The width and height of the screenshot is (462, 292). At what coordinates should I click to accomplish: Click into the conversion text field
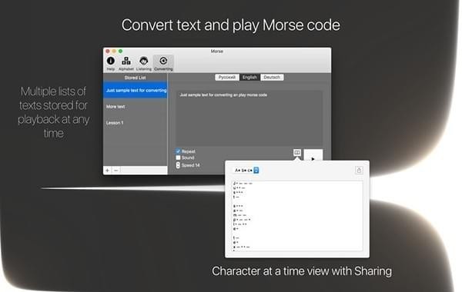click(x=249, y=118)
